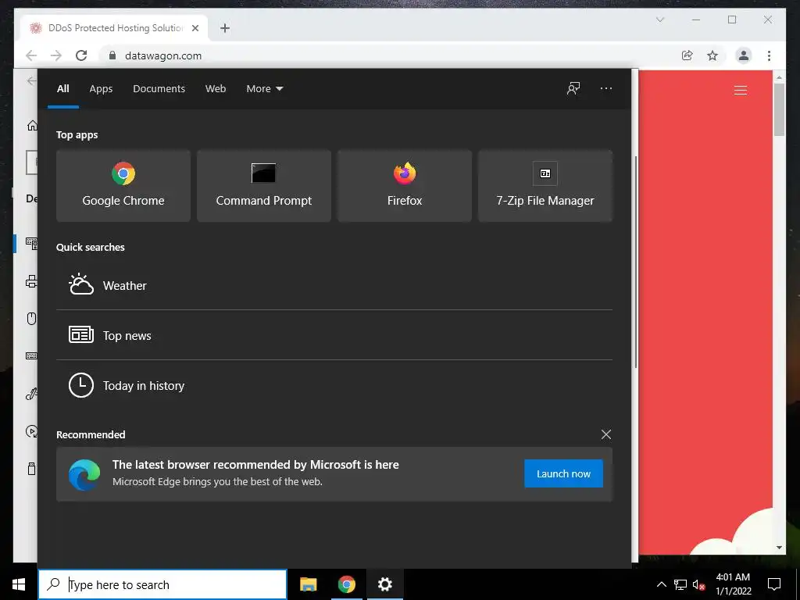Select Today in history quick search
This screenshot has height=600, width=800.
(334, 385)
